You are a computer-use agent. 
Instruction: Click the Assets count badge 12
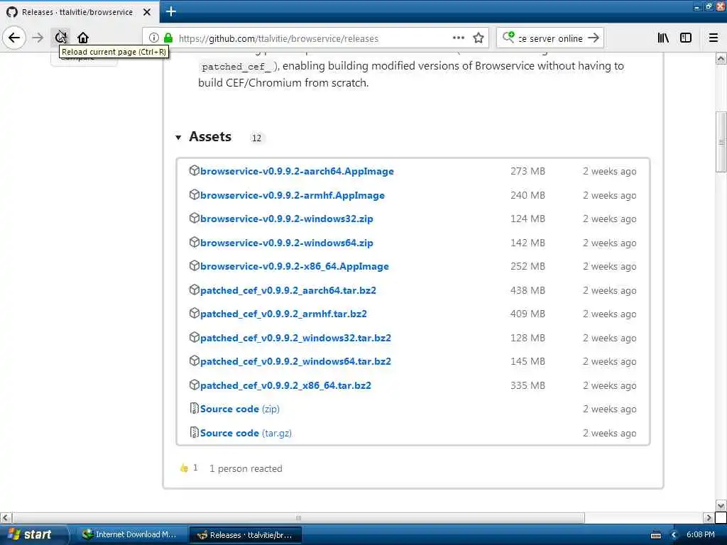pos(256,138)
